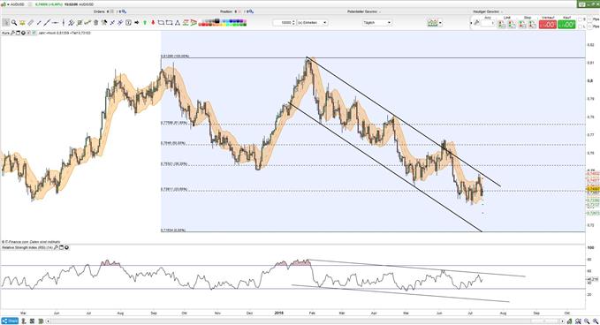This screenshot has height=325, width=600.
Task: Insert a red down arrow marker
Action: pos(153,23)
